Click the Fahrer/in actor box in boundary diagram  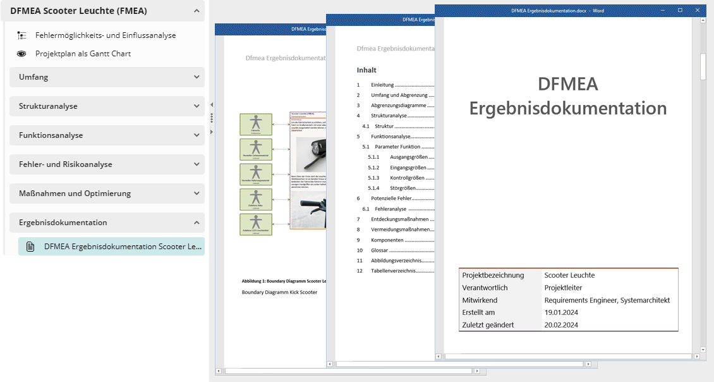tap(256, 125)
